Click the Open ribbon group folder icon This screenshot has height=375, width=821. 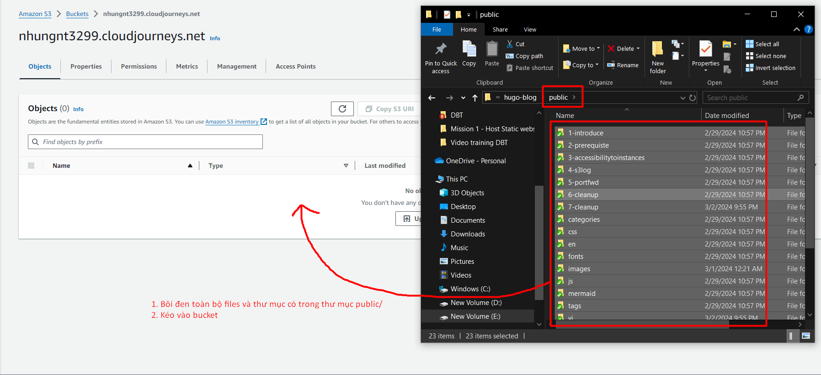[726, 44]
